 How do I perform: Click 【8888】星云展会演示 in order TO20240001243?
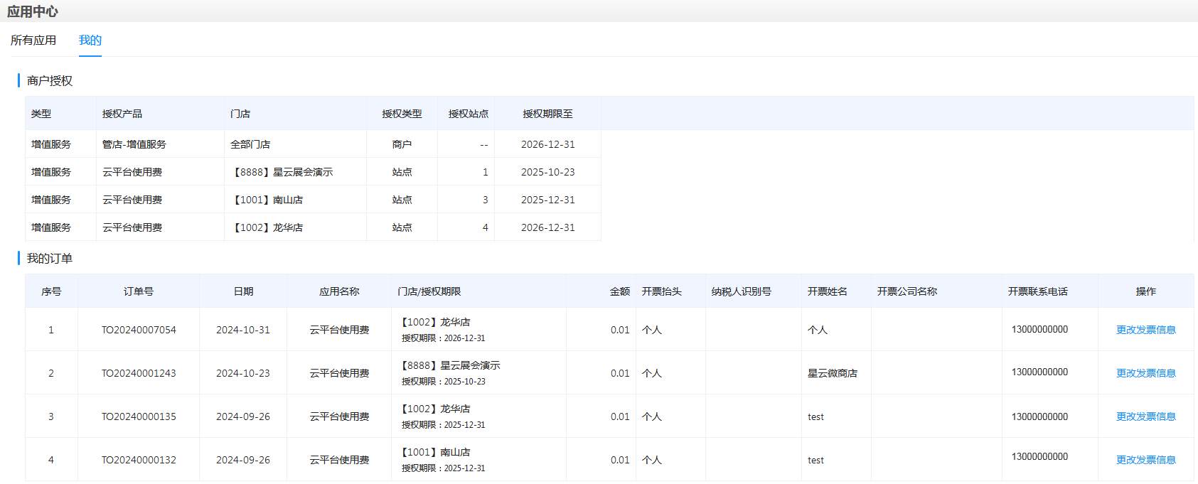(x=449, y=365)
